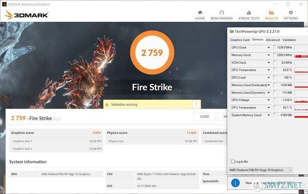The height and width of the screenshot is (194, 308).
Task: Enable the Log to file checkbox
Action: tap(233, 161)
